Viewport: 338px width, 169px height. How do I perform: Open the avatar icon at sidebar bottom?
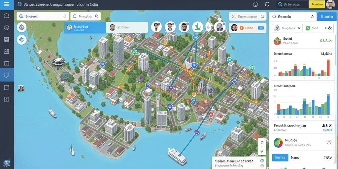pos(7,163)
